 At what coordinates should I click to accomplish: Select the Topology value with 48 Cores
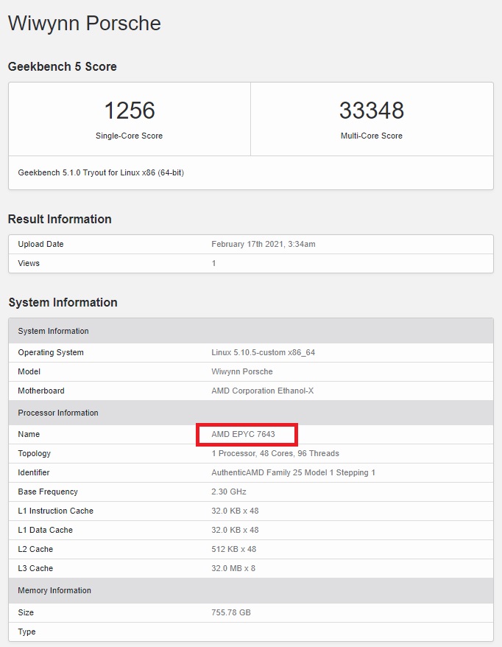click(275, 453)
